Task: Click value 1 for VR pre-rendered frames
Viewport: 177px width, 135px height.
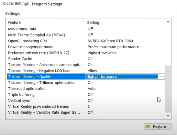Action: point(89,106)
